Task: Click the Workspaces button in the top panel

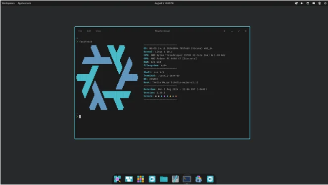Action: pyautogui.click(x=8, y=3)
